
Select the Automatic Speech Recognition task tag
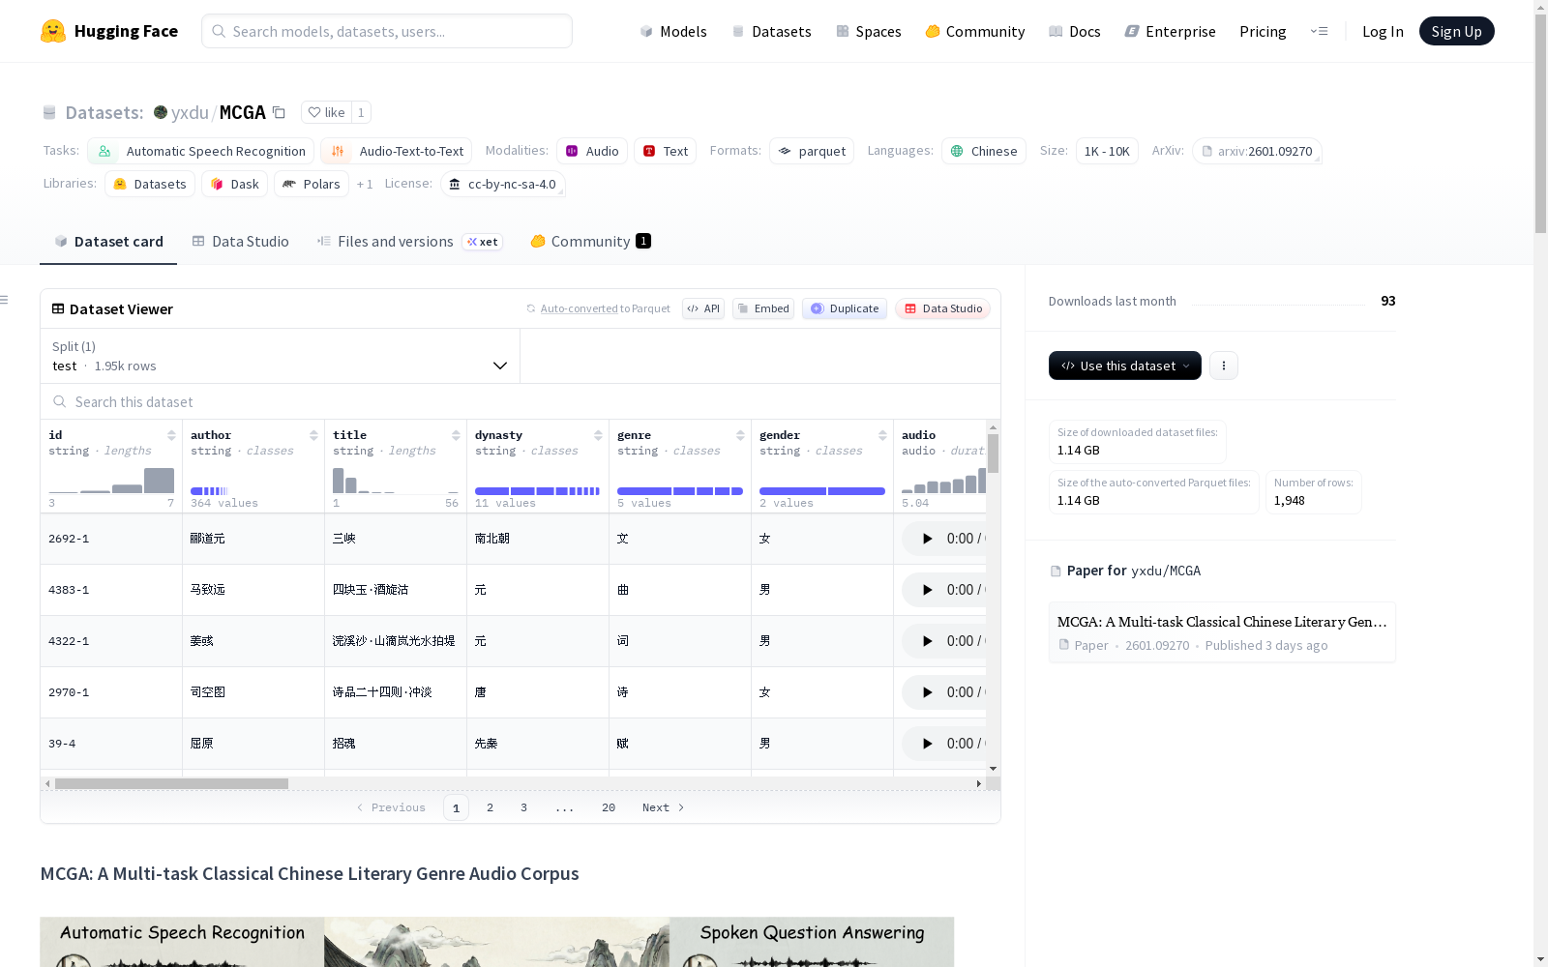coord(201,151)
